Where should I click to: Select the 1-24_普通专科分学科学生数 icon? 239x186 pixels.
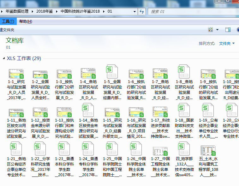tap(88, 148)
